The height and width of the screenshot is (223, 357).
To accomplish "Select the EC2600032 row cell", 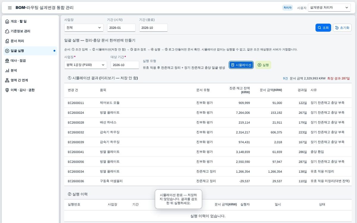I will (76, 132).
